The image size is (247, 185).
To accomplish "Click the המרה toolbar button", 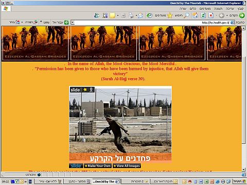I will pos(31,22).
